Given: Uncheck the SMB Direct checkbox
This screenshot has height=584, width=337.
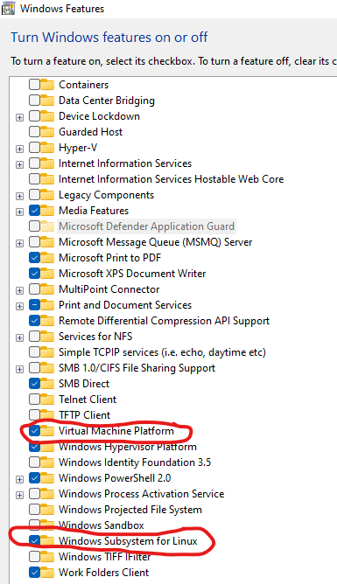Looking at the screenshot, I should point(34,384).
